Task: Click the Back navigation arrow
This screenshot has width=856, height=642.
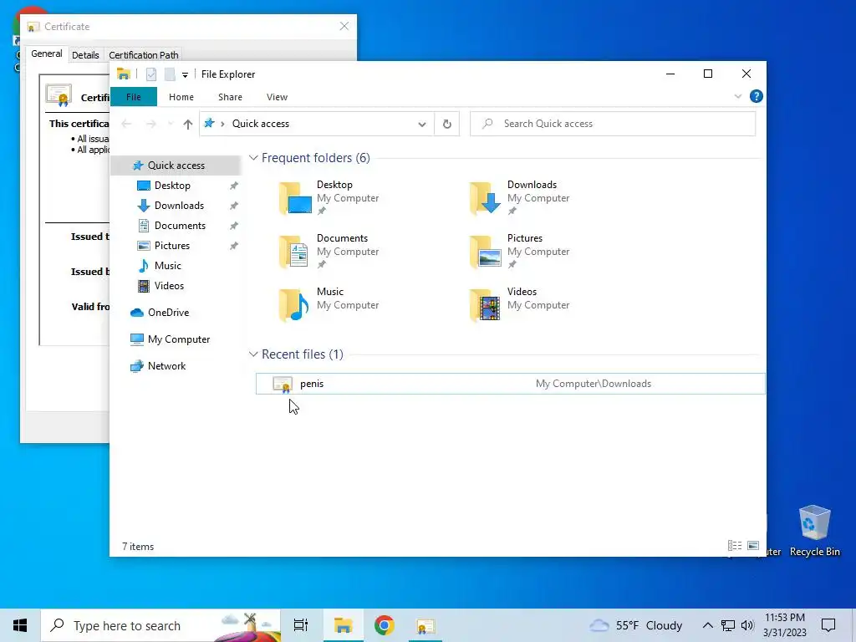Action: coord(127,125)
